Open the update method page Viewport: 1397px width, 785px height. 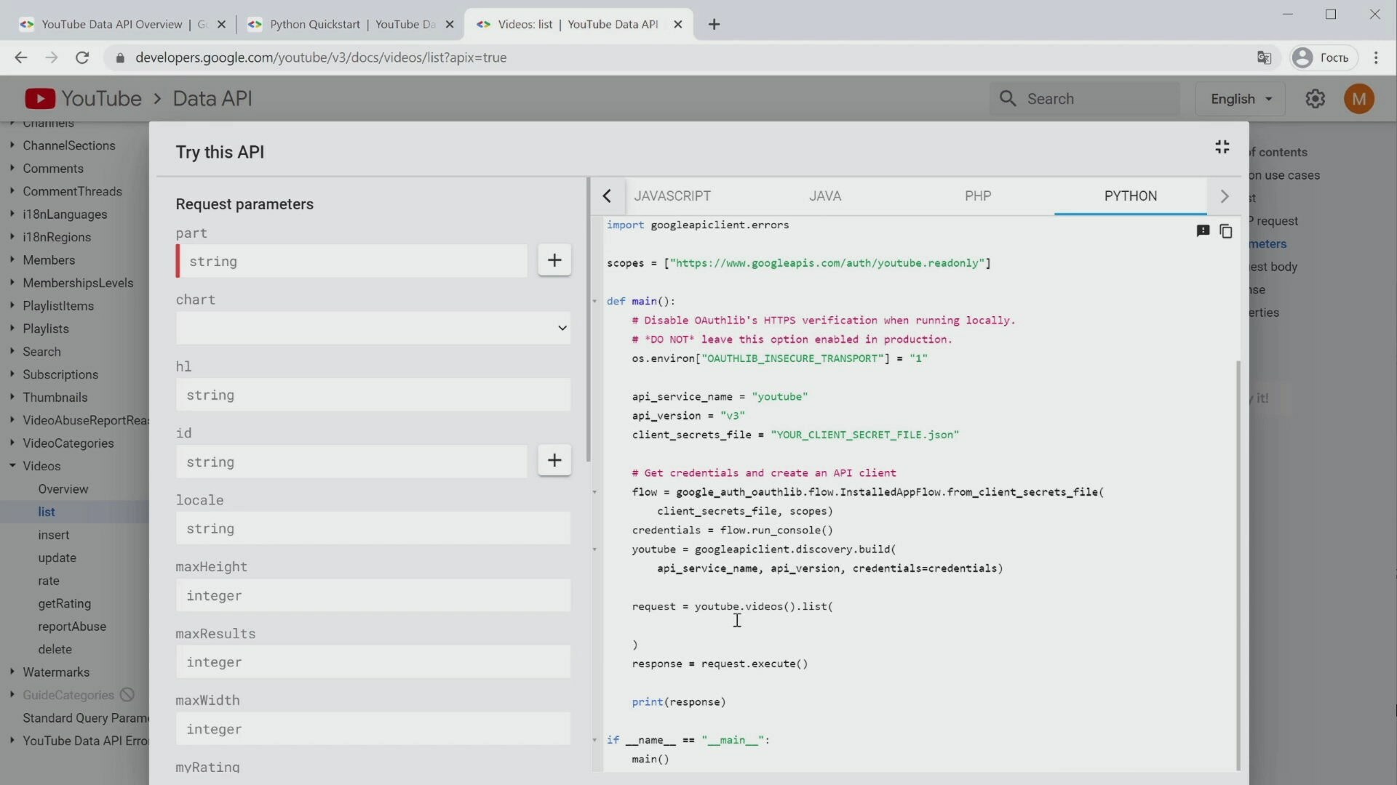pos(57,557)
